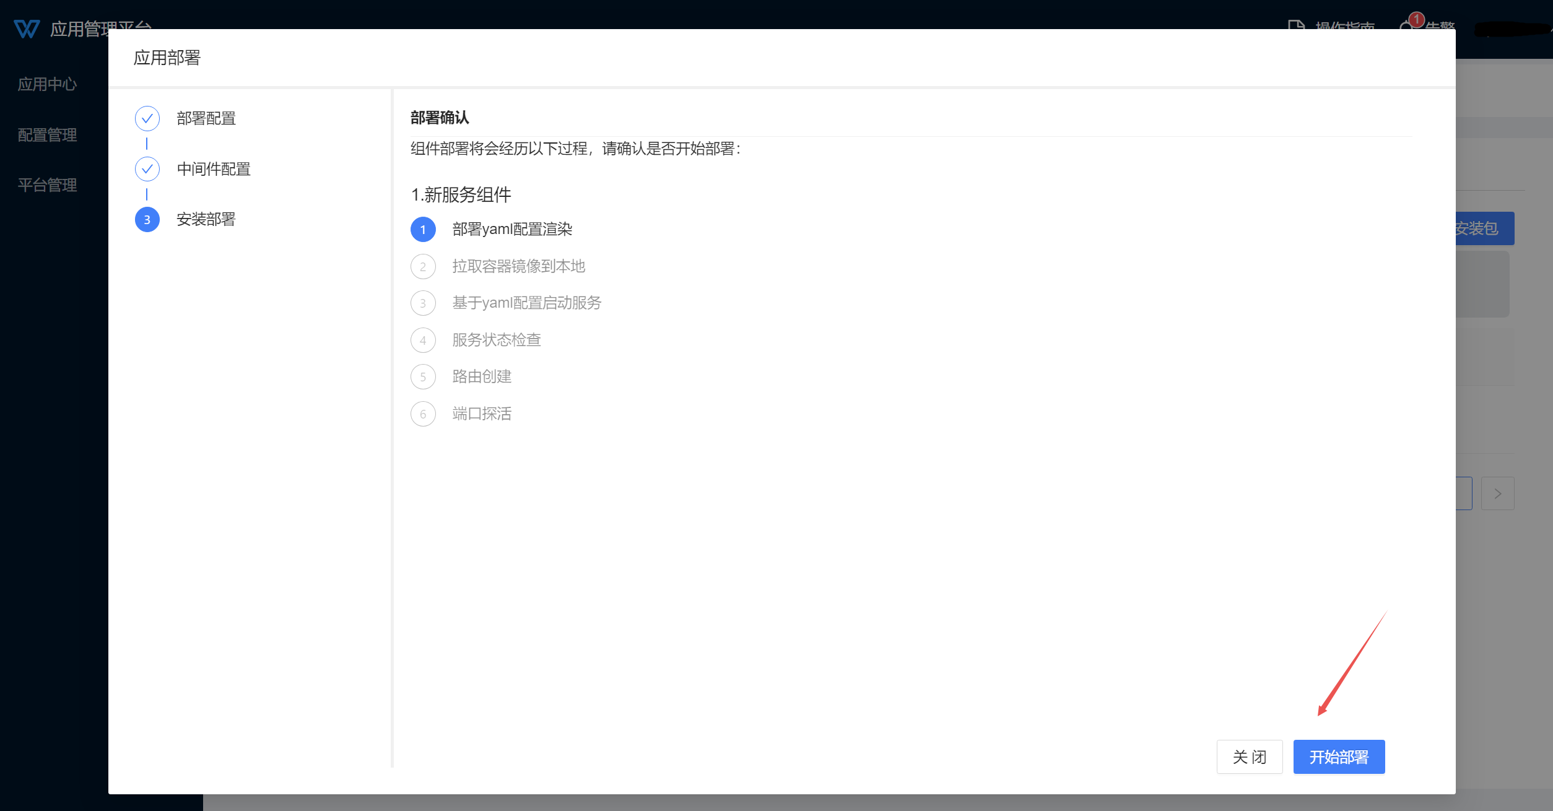Open the 平台管理 sidebar menu
This screenshot has width=1553, height=811.
pyautogui.click(x=47, y=185)
